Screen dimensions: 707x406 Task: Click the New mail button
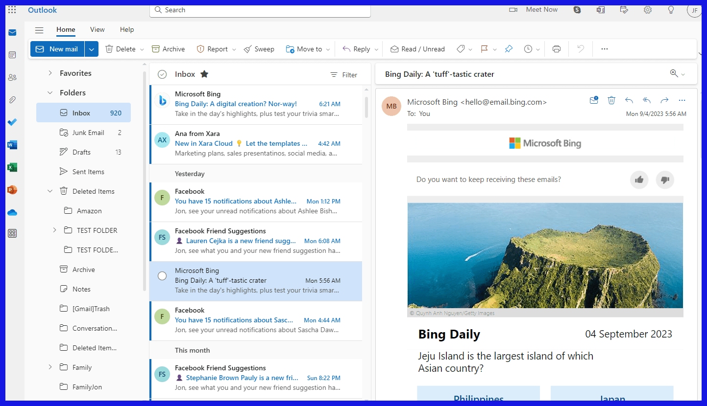pos(57,49)
